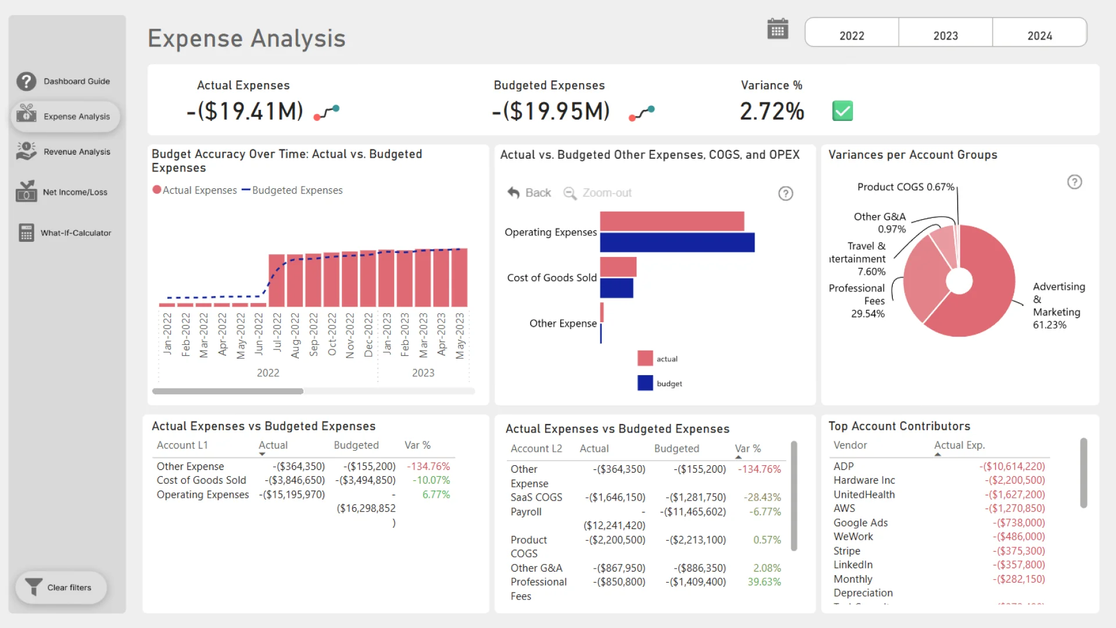1116x628 pixels.
Task: Click the Actual Expenses trend line icon
Action: (x=327, y=112)
